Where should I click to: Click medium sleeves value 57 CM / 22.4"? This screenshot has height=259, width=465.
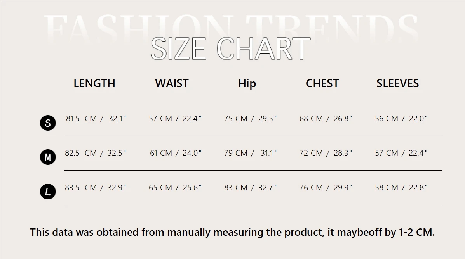click(401, 153)
